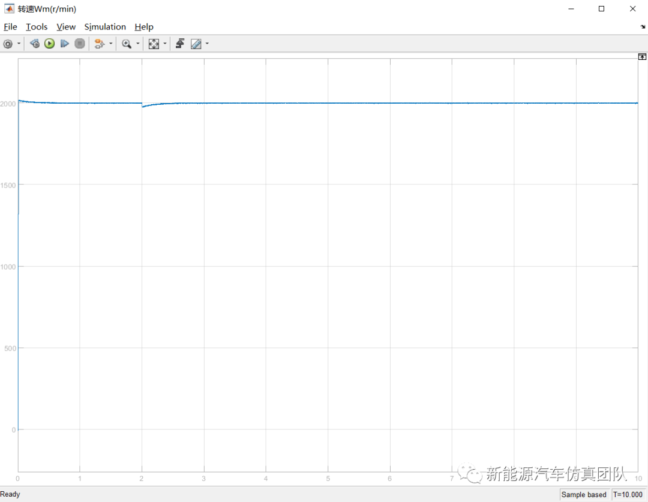
Task: Expand the Highlight Simulink Block dropdown arrow
Action: [x=110, y=44]
